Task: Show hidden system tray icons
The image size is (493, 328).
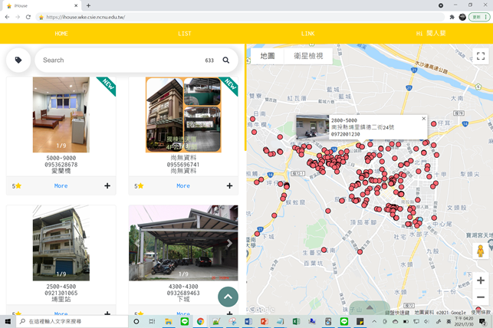Action: (374, 321)
